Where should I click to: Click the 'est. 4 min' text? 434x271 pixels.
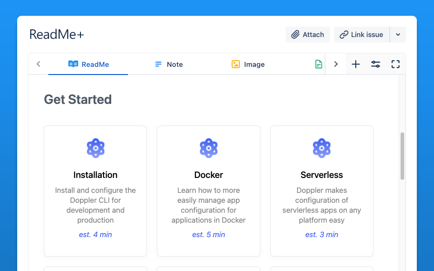coord(95,234)
